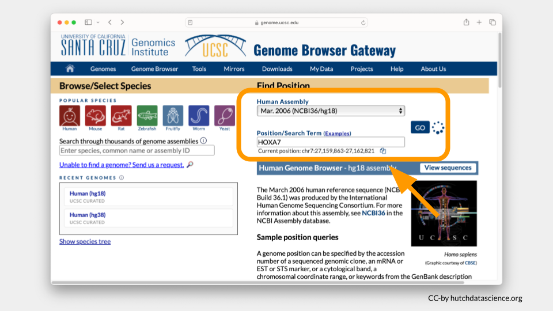The width and height of the screenshot is (553, 311).
Task: Select the Rat species icon
Action: pyautogui.click(x=122, y=116)
